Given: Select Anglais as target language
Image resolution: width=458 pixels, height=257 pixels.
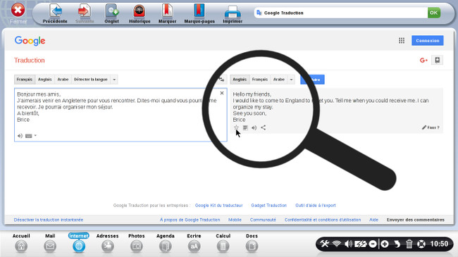Looking at the screenshot, I should (x=240, y=80).
